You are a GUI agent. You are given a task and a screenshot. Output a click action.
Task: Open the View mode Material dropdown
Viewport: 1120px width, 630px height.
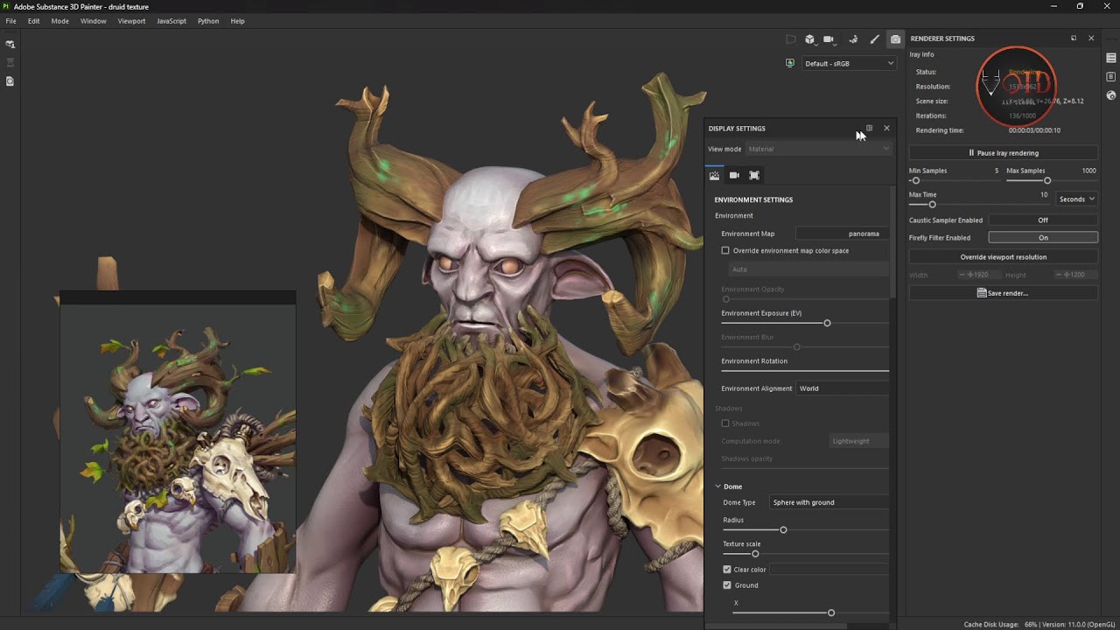point(818,149)
